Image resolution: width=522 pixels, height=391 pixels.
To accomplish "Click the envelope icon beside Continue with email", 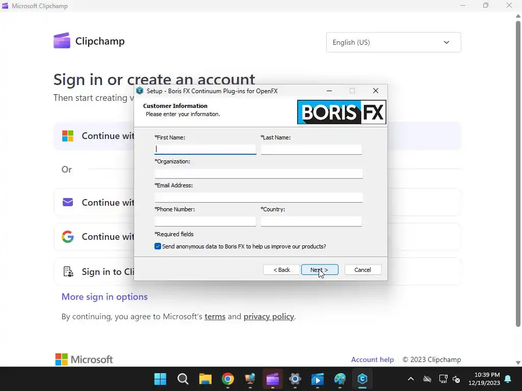I will [x=68, y=202].
